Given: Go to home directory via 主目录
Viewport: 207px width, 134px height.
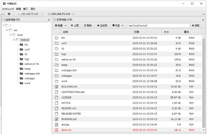Looking at the screenshot, I should pyautogui.click(x=102, y=25).
